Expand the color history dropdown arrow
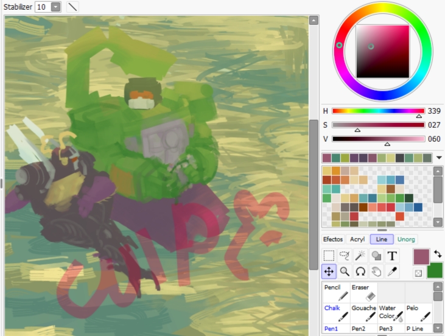The image size is (445, 336). point(438,158)
